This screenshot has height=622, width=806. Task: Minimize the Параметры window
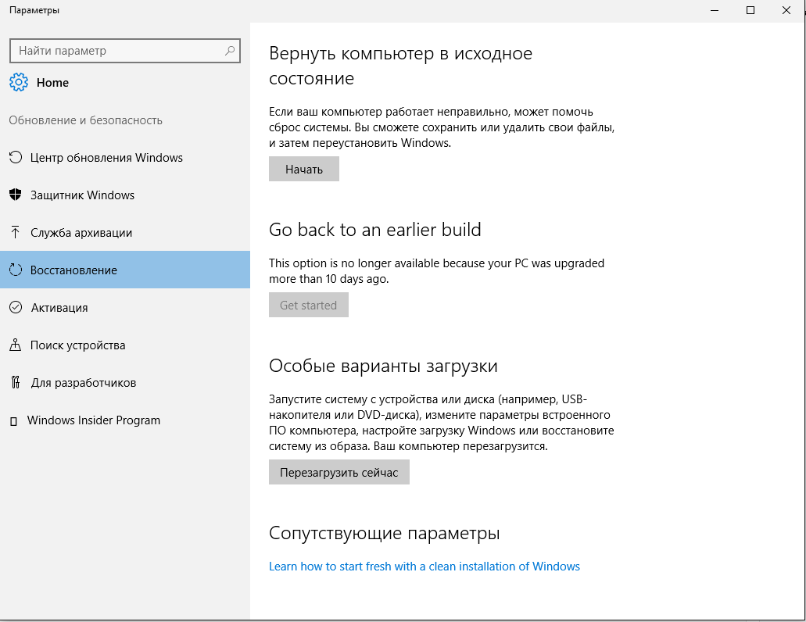tap(714, 10)
